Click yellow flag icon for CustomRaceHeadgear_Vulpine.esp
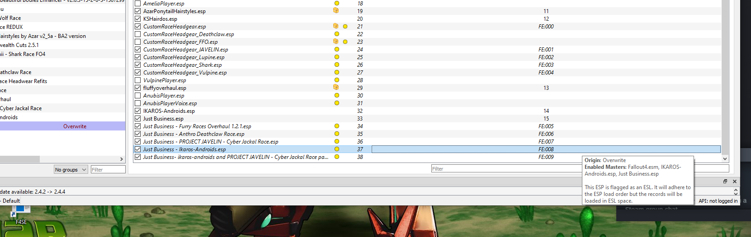Screen dimensions: 751x237 [x=337, y=72]
